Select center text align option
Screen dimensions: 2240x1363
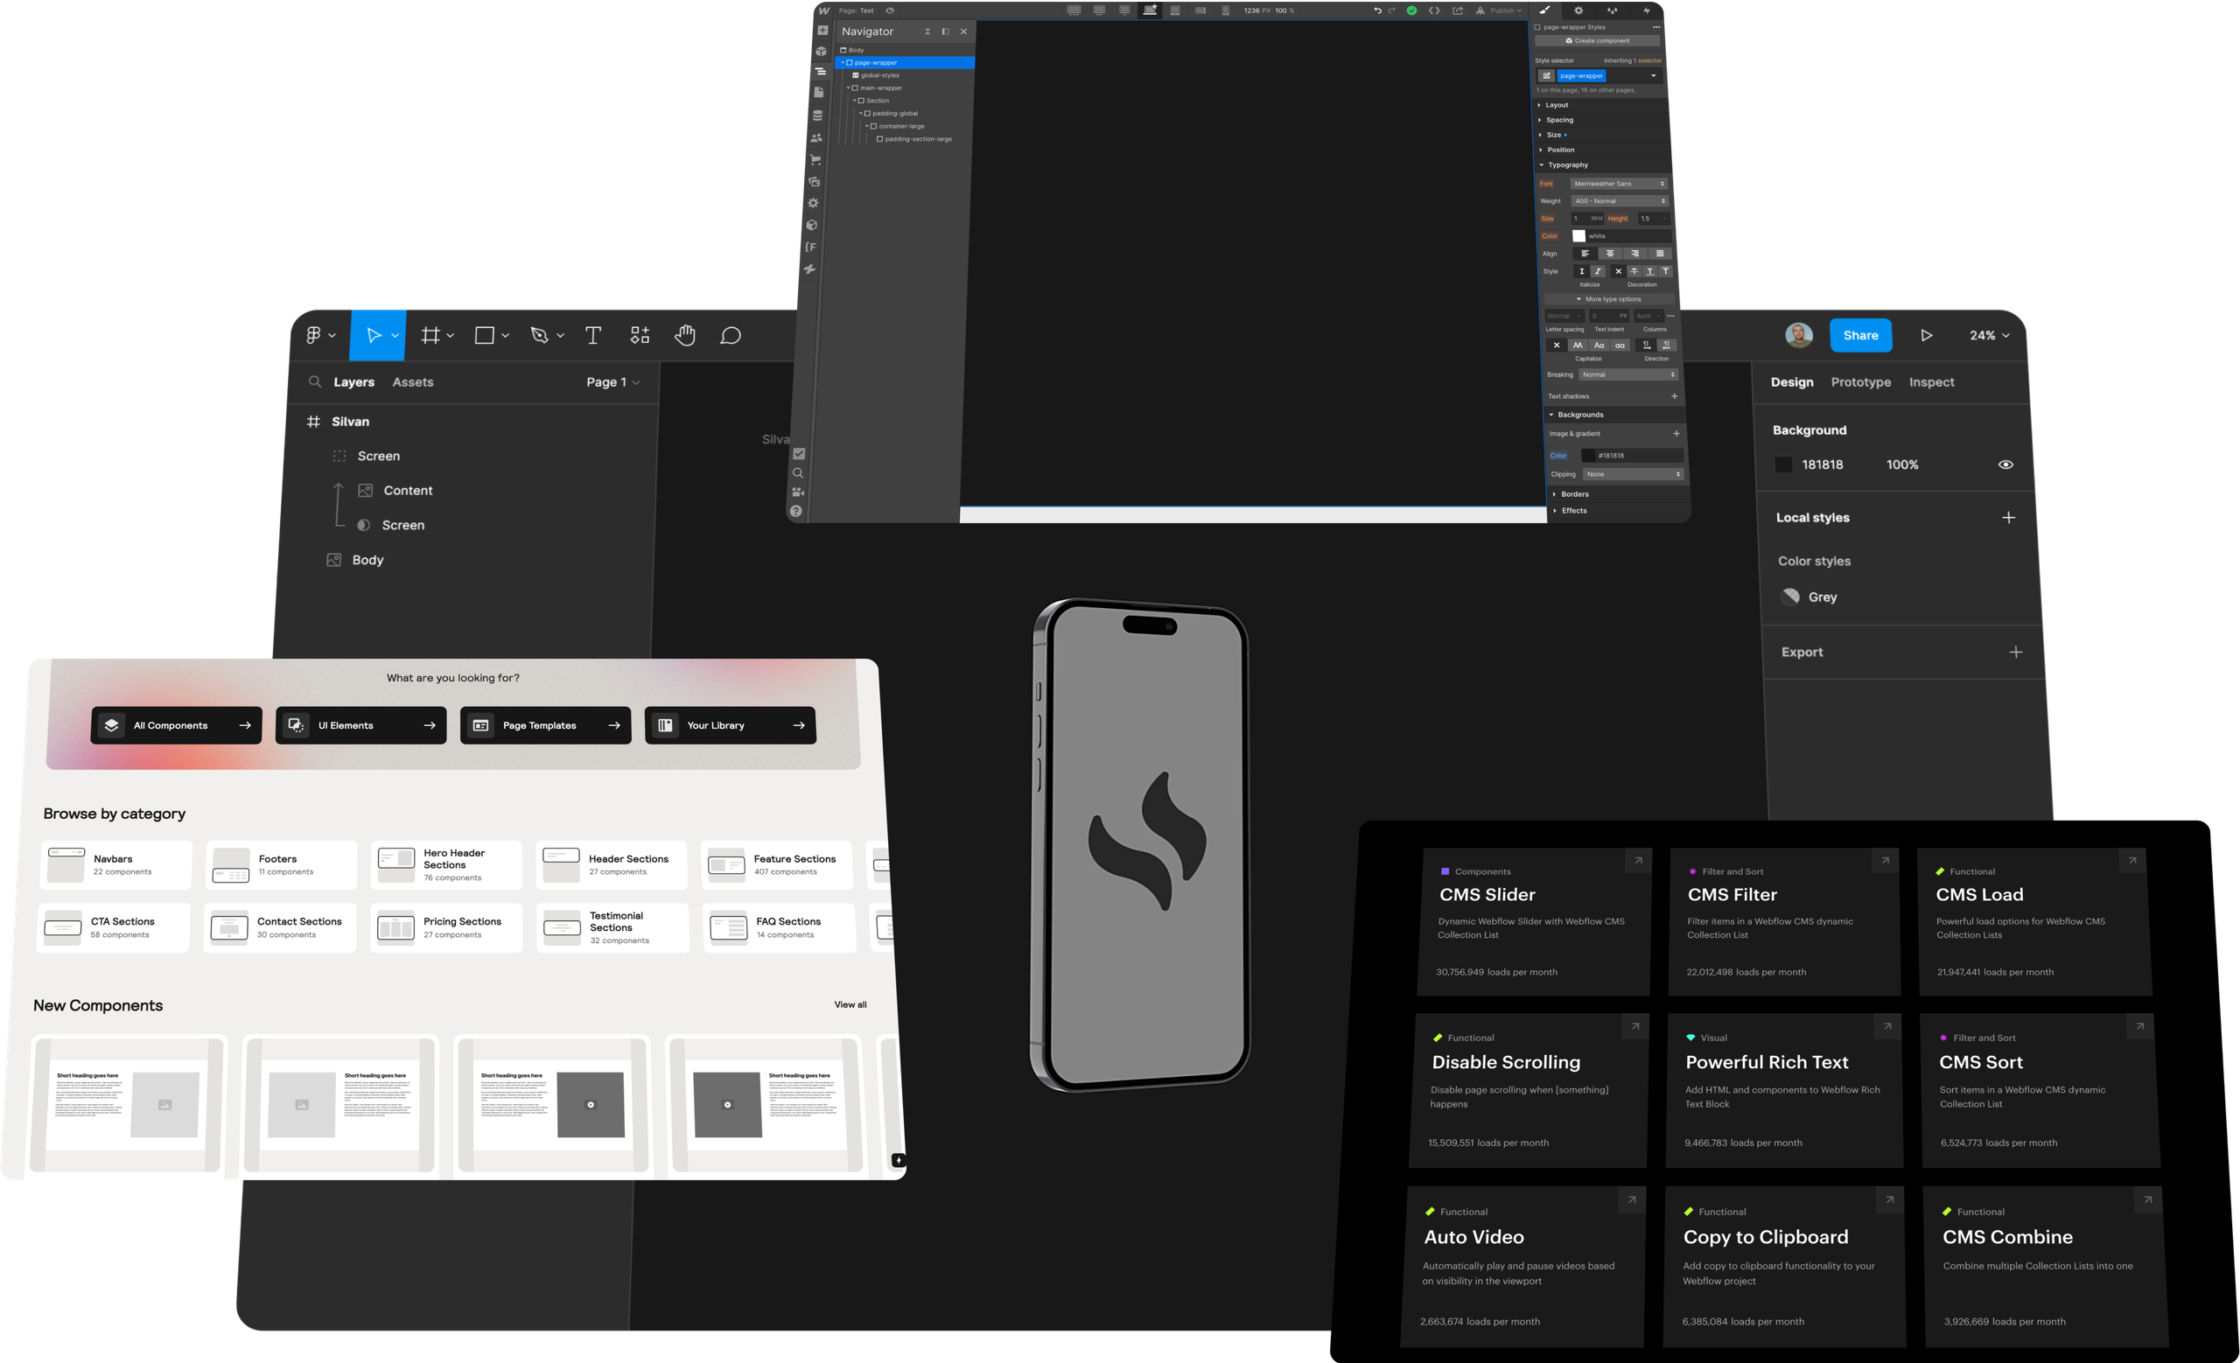tap(1610, 254)
